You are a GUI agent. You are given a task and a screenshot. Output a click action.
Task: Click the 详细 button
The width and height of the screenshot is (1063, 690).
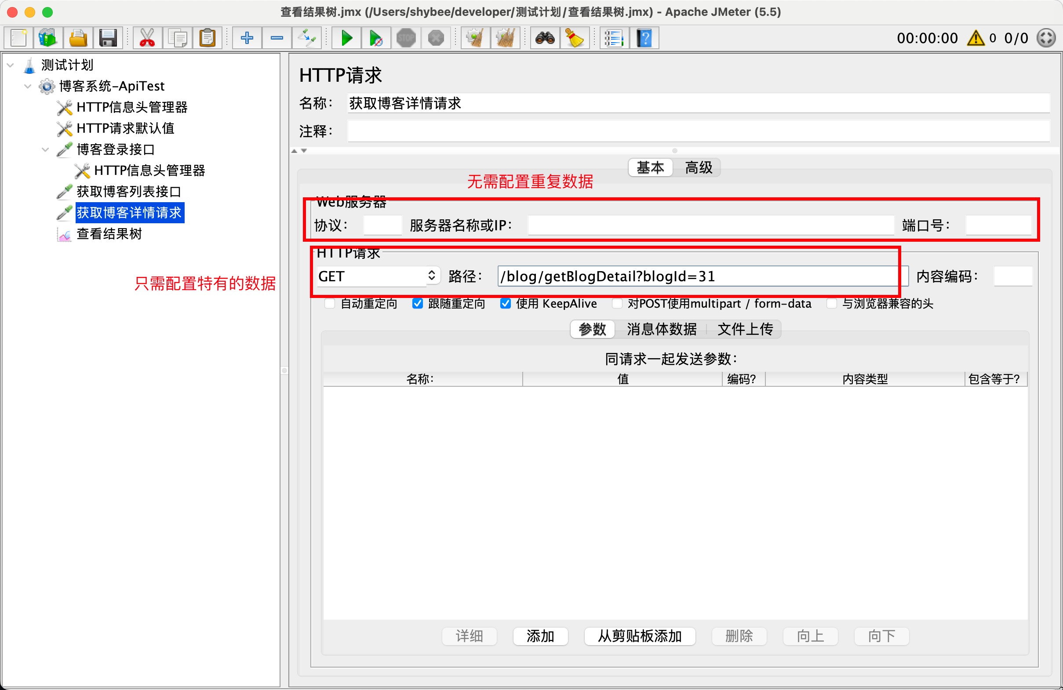(470, 636)
